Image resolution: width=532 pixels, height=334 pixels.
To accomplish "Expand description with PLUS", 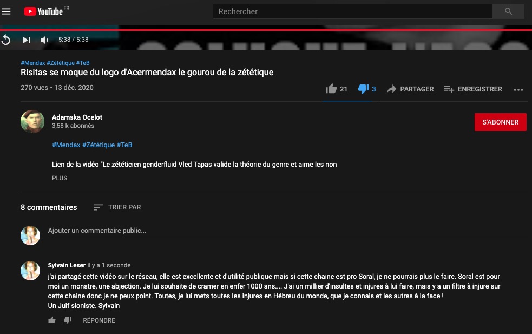I will [60, 178].
